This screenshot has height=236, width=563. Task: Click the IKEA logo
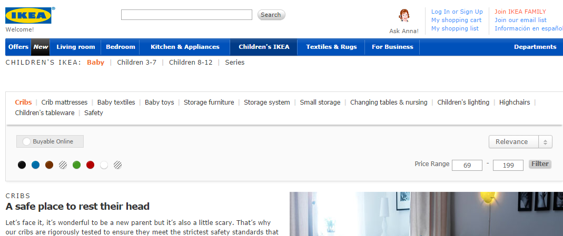pos(28,15)
